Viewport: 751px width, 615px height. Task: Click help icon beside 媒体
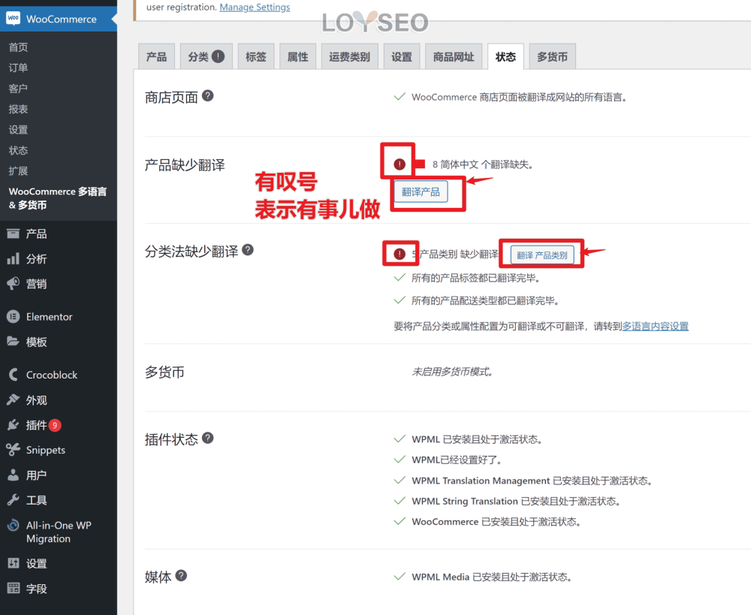coord(181,576)
